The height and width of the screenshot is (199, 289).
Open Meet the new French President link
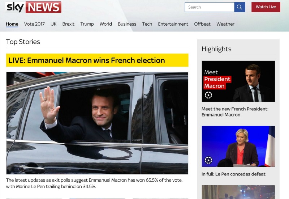click(x=235, y=112)
